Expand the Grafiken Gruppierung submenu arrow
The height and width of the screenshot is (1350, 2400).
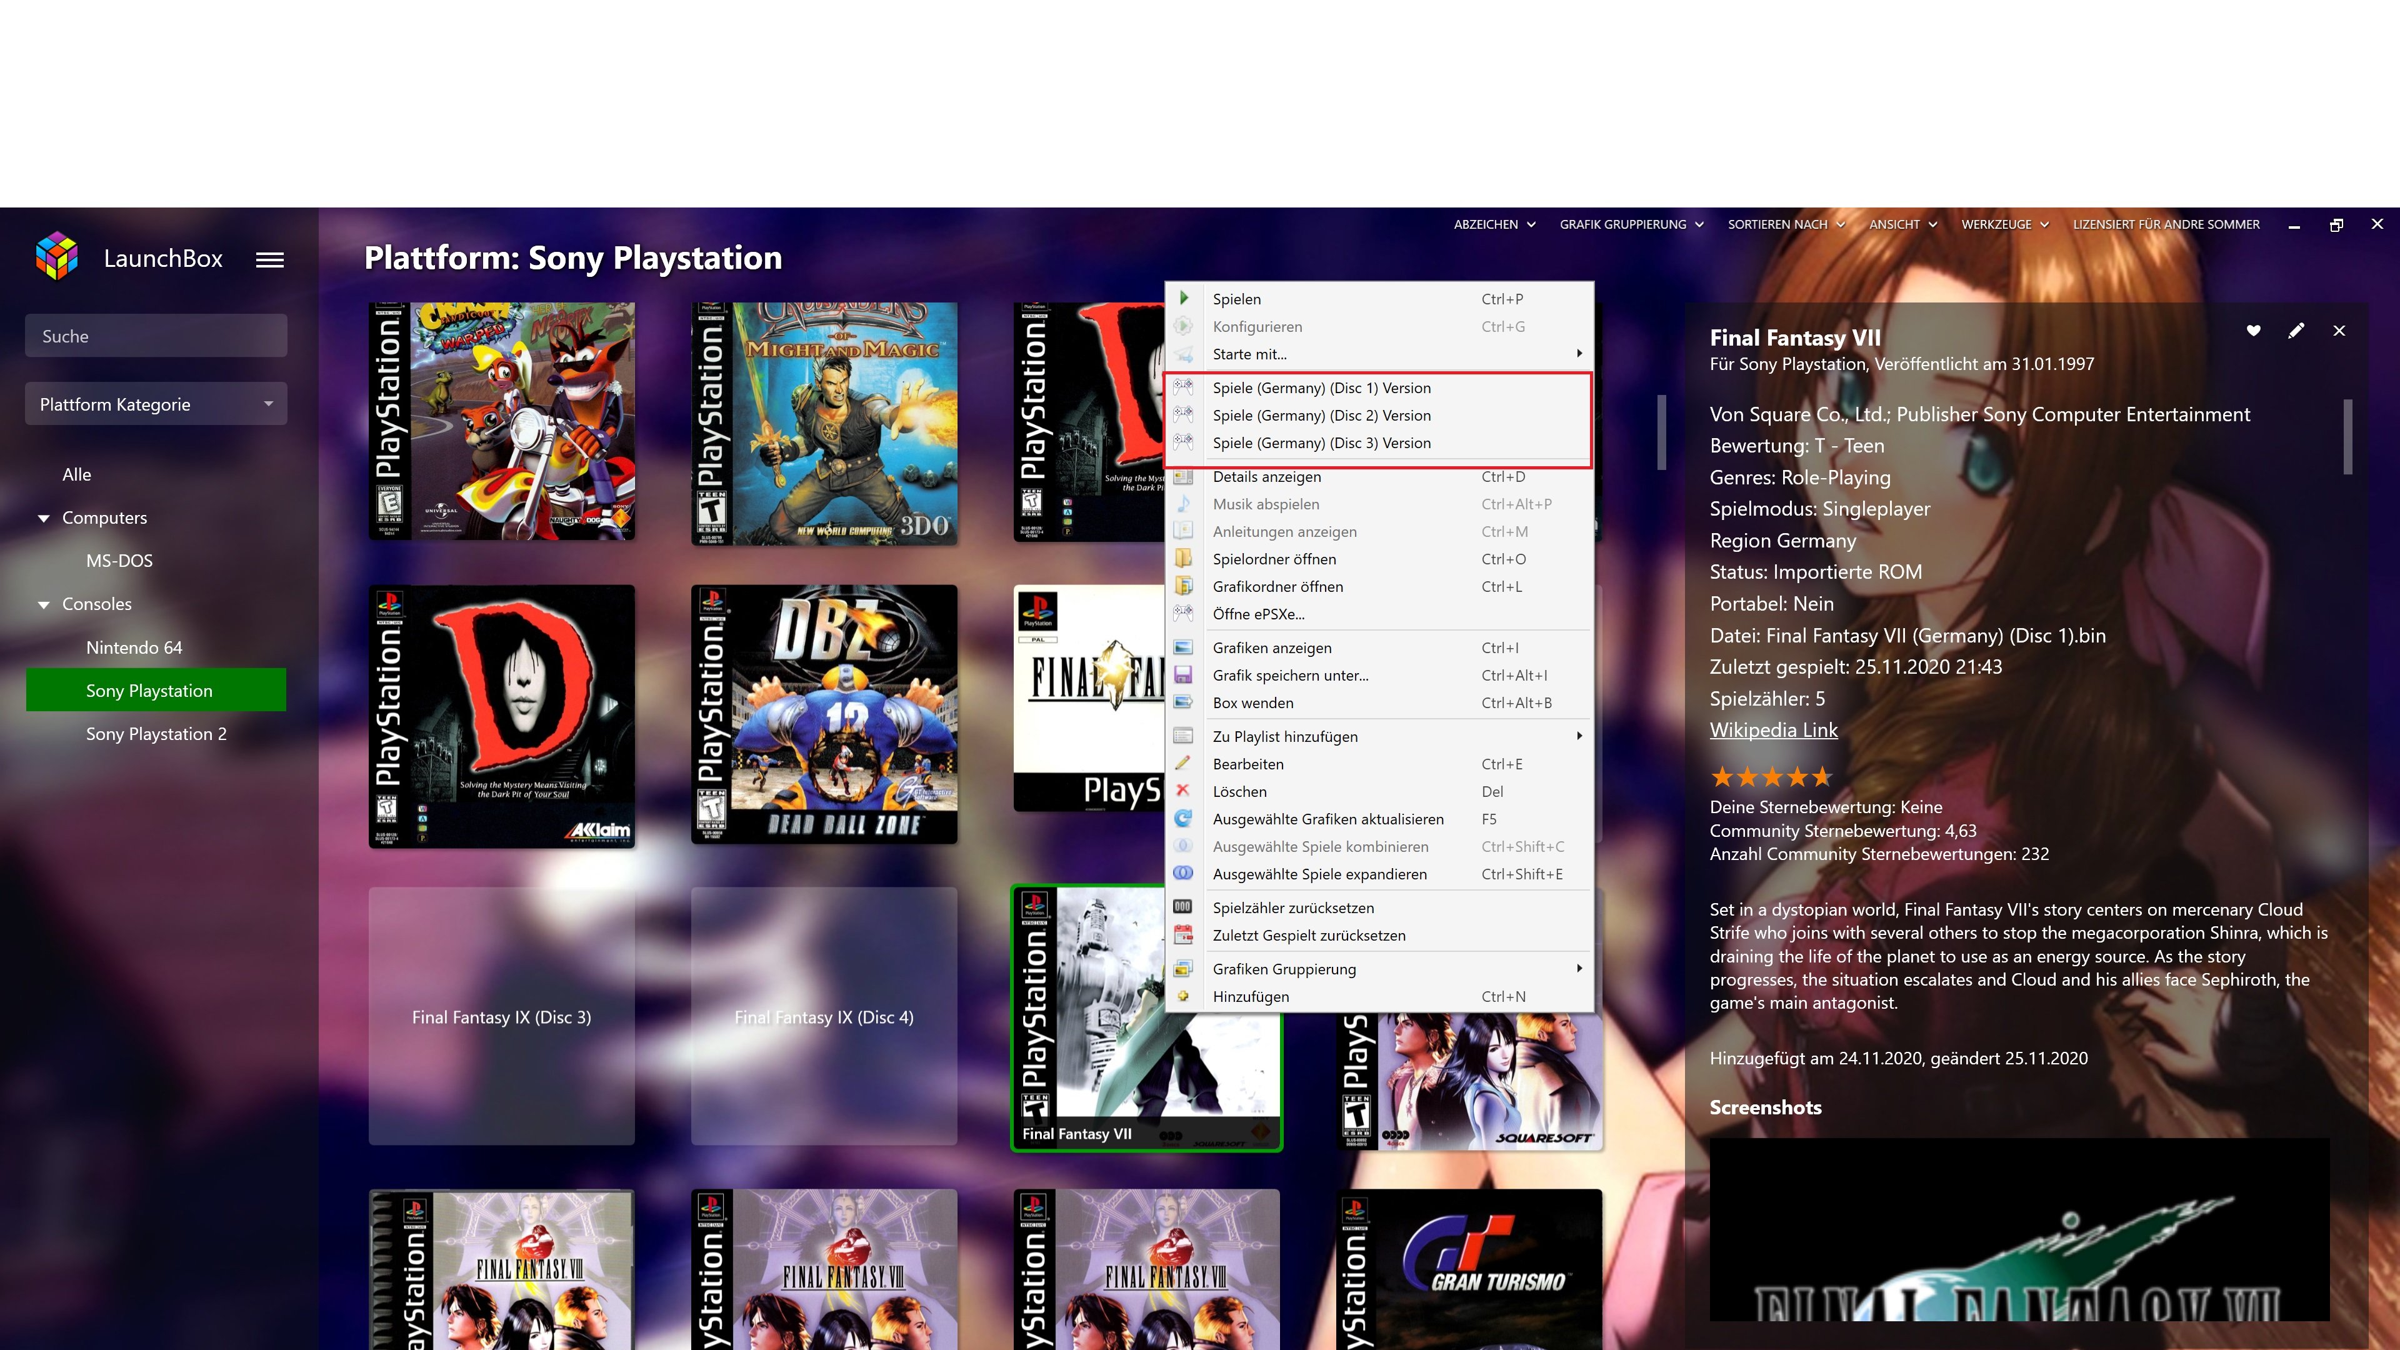[x=1579, y=969]
